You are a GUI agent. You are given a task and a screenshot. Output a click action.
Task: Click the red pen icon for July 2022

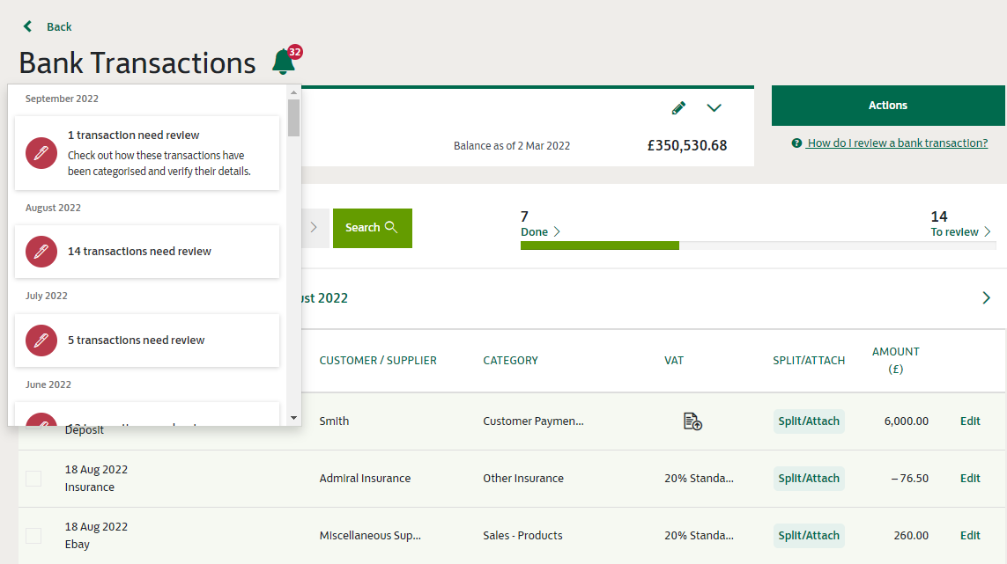[41, 341]
